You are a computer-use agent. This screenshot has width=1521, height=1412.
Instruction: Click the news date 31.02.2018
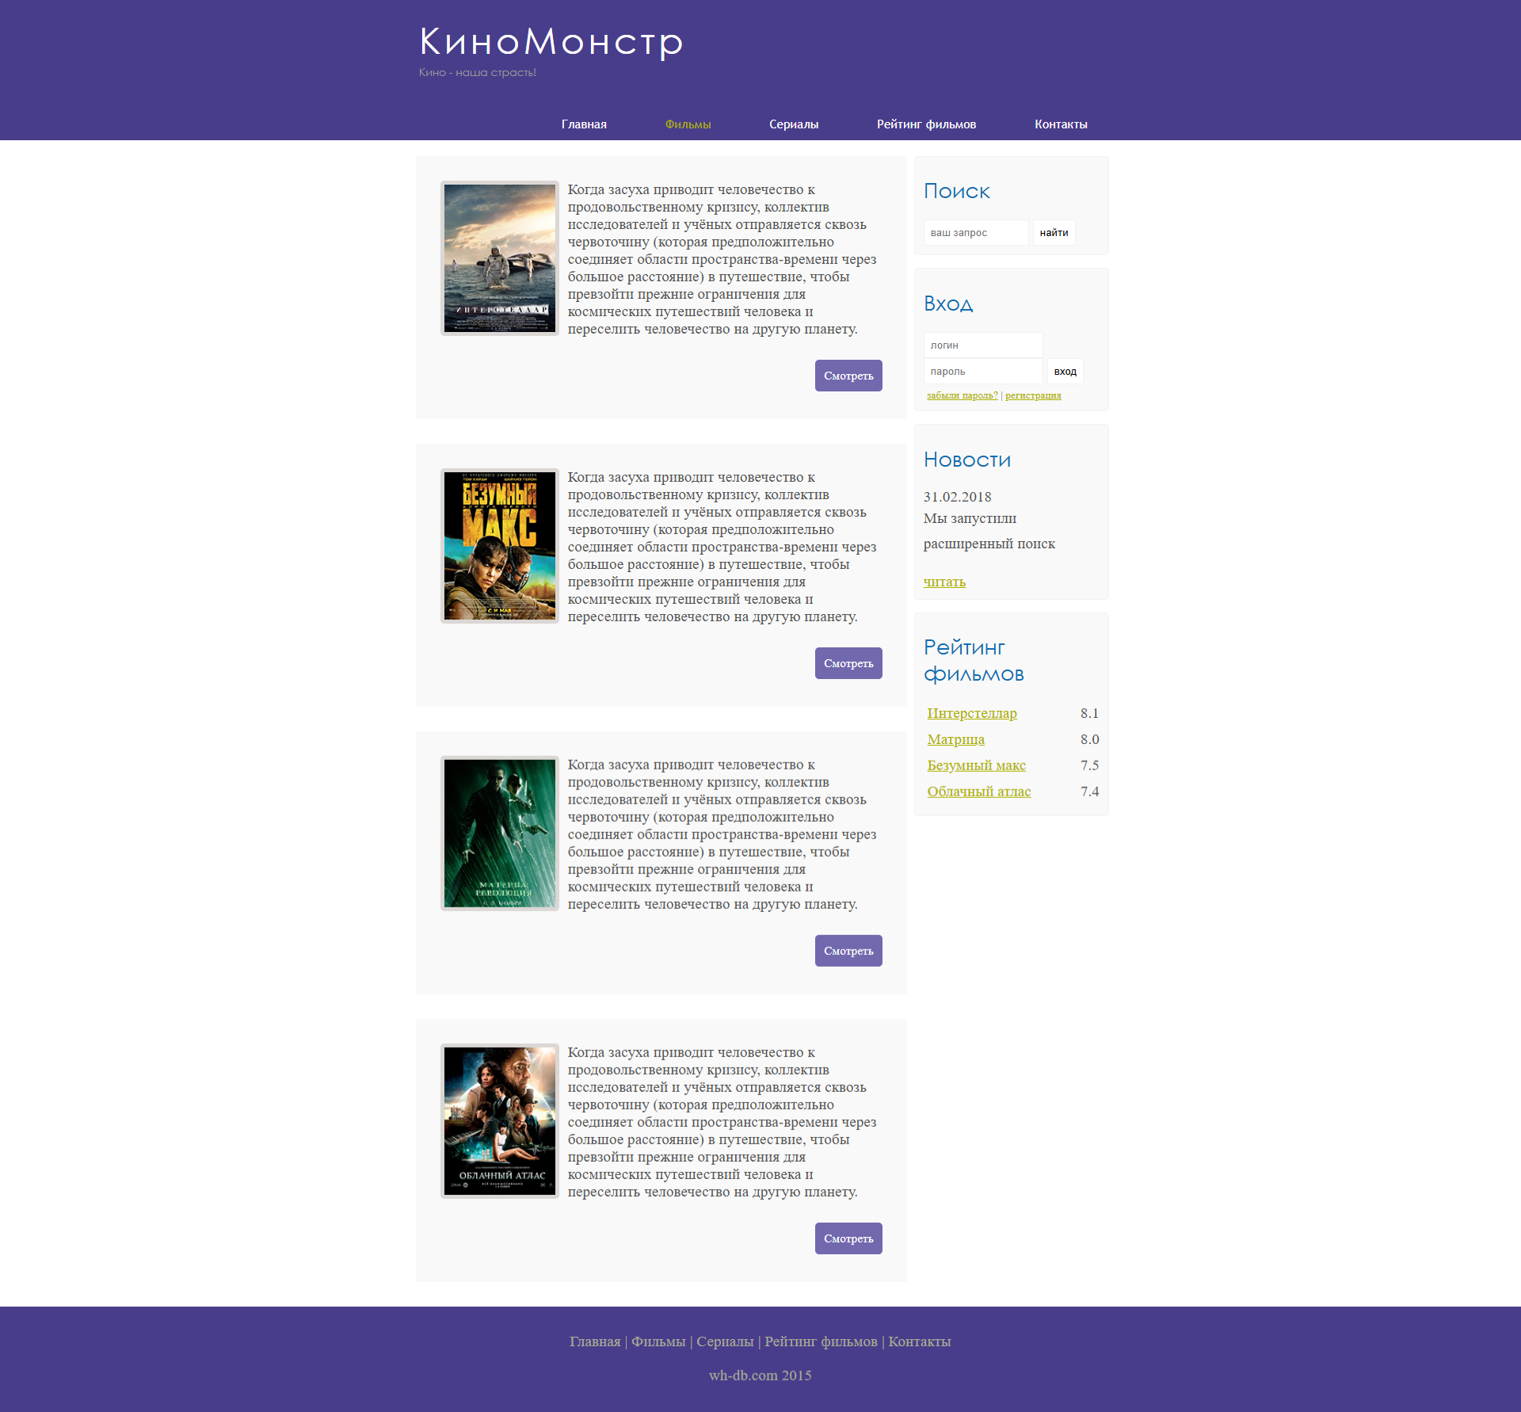click(957, 497)
